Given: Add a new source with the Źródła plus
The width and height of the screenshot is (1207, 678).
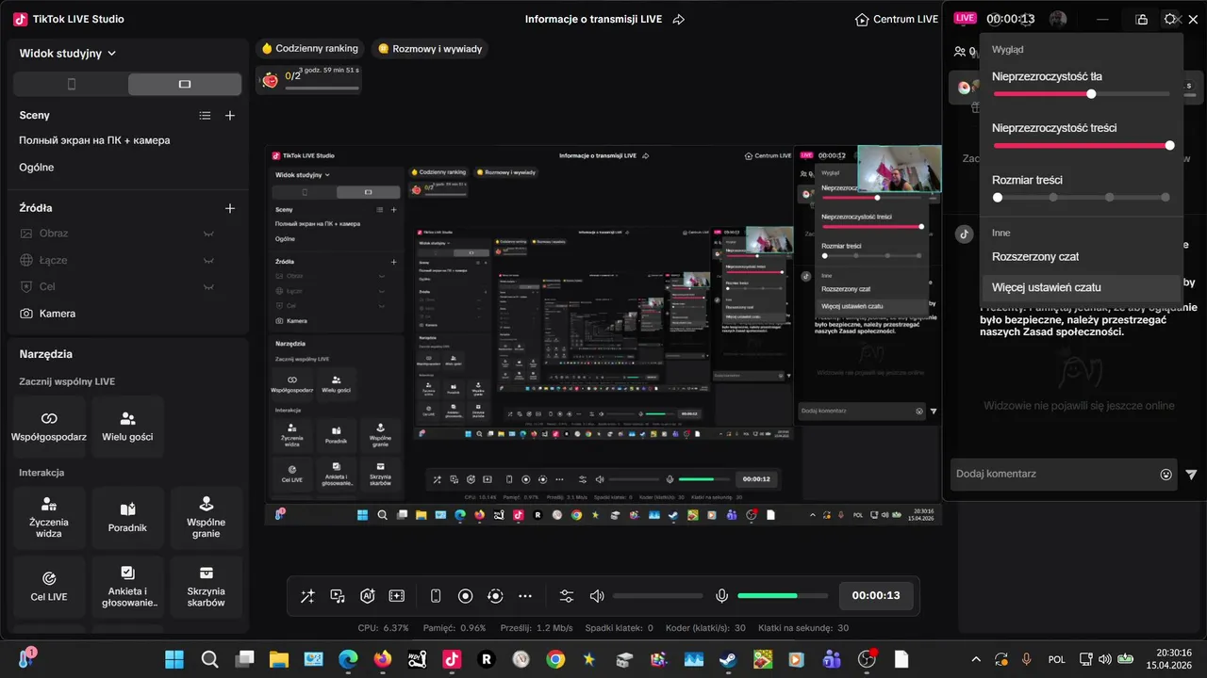Looking at the screenshot, I should 230,208.
